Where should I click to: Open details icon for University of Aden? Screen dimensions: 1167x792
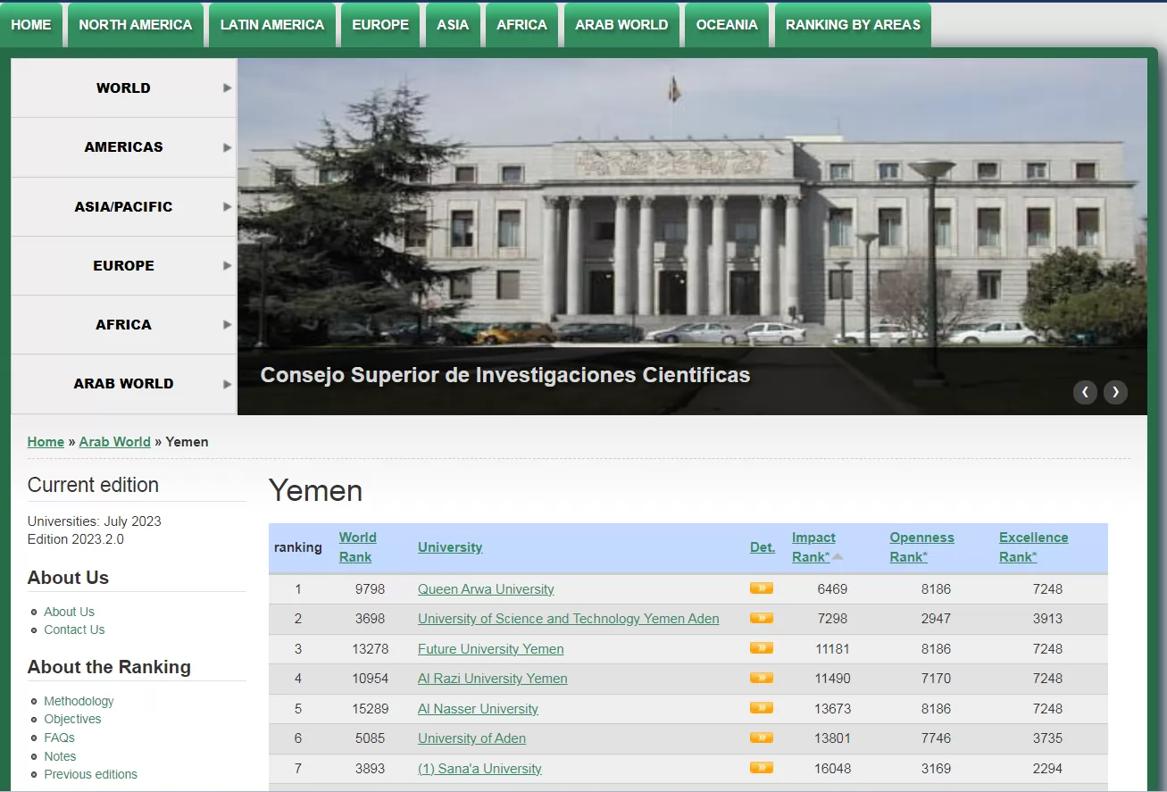[762, 738]
